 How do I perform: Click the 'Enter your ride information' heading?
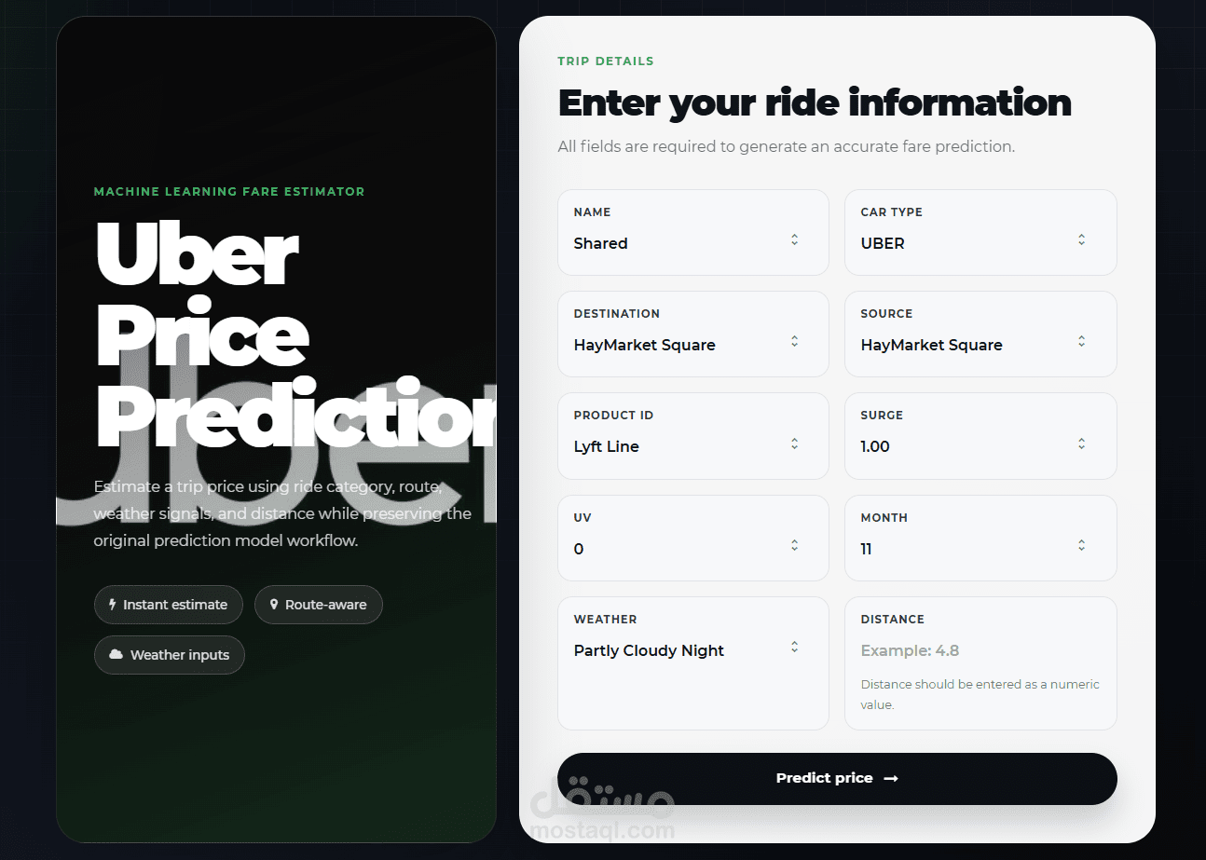(x=815, y=102)
